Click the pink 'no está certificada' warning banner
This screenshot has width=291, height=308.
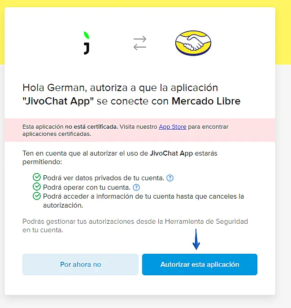[140, 130]
